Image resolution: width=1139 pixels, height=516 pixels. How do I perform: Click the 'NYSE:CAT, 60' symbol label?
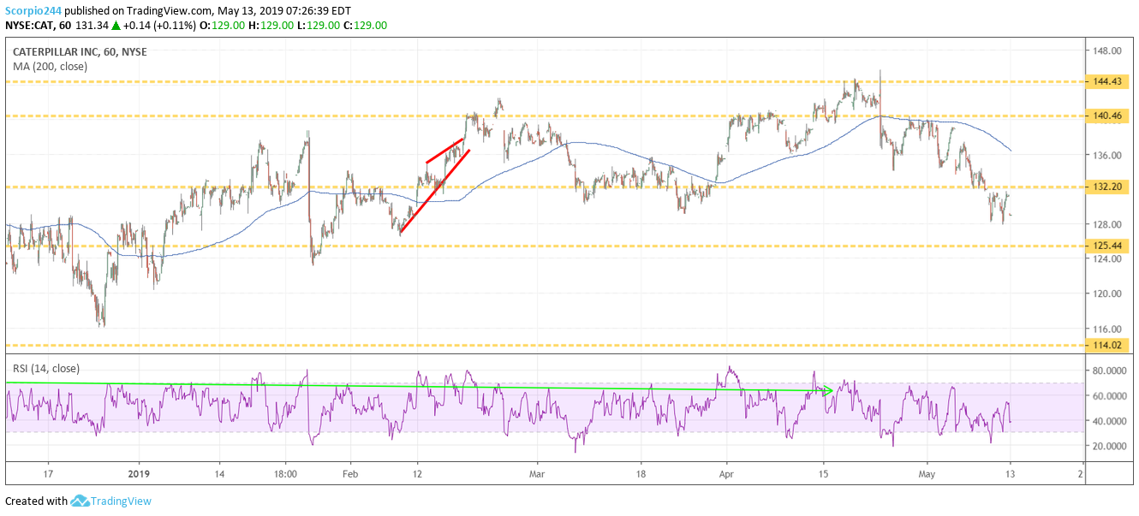[x=39, y=26]
